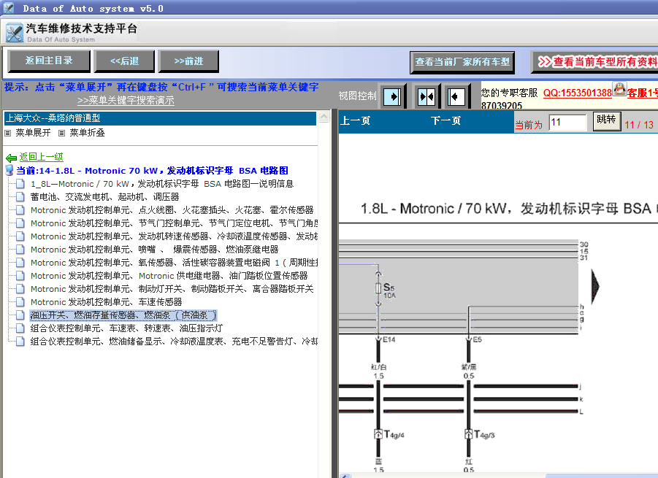The width and height of the screenshot is (658, 478).
Task: Click the >>前进 button
Action: click(188, 61)
